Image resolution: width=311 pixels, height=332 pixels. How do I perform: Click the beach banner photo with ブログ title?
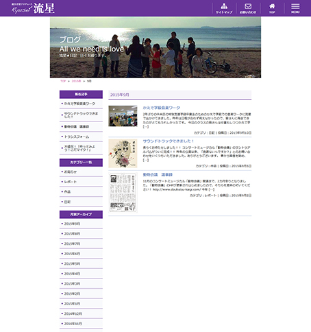(x=155, y=47)
